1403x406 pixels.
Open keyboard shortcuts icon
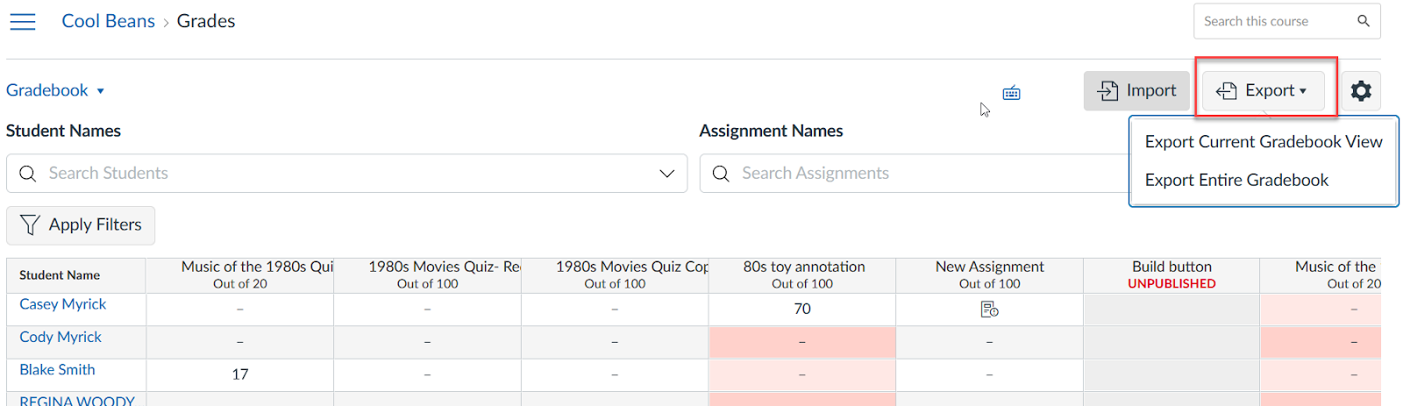tap(1011, 93)
